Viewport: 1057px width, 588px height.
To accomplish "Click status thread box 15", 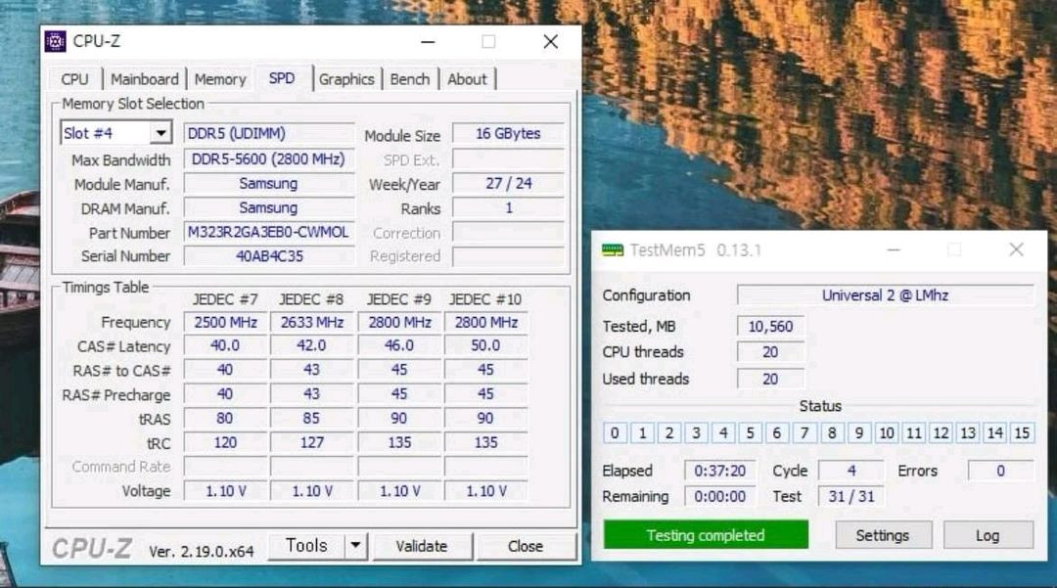I will point(1022,433).
